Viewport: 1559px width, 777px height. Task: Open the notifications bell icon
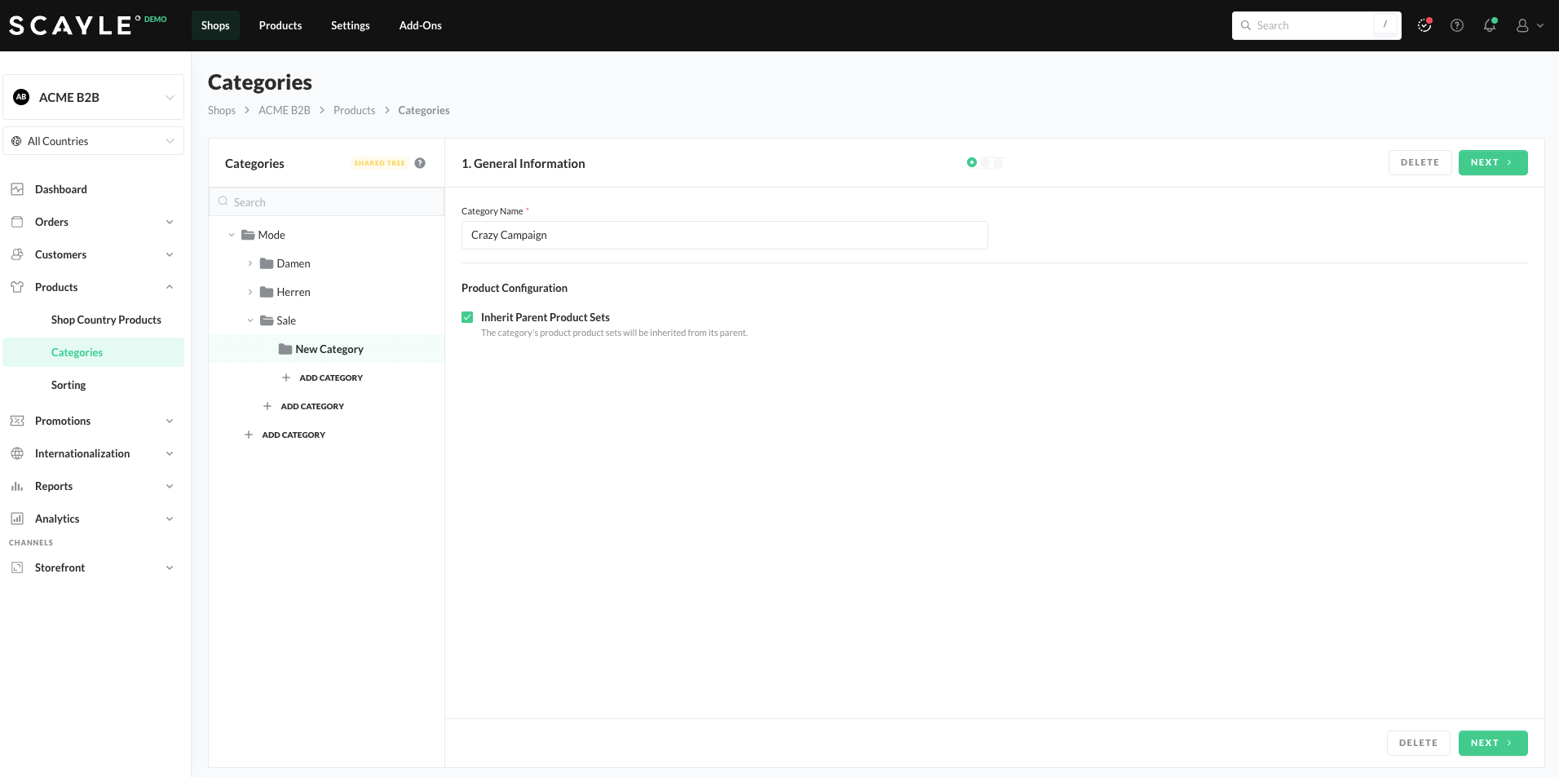coord(1489,25)
